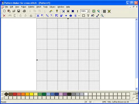This screenshot has height=104, width=139.
Task: Select the straight stitch fan tool
Action: (x=61, y=16)
